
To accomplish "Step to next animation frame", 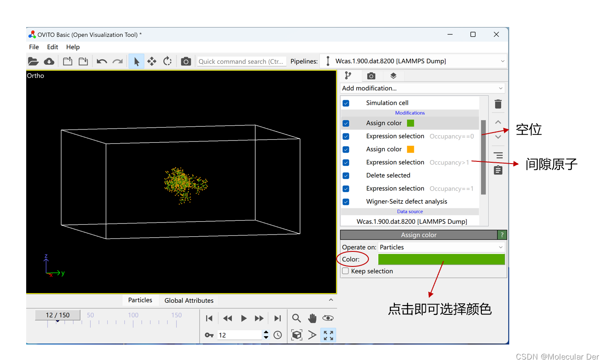I will click(x=259, y=318).
